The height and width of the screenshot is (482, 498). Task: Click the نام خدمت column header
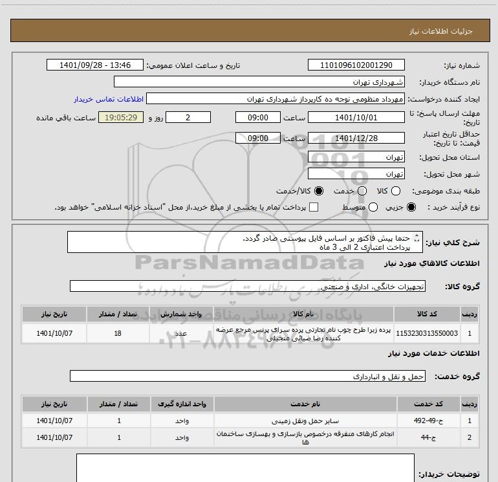pyautogui.click(x=305, y=404)
